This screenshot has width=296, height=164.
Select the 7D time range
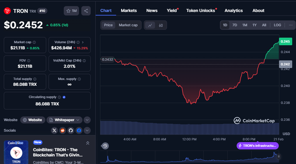pos(235,25)
